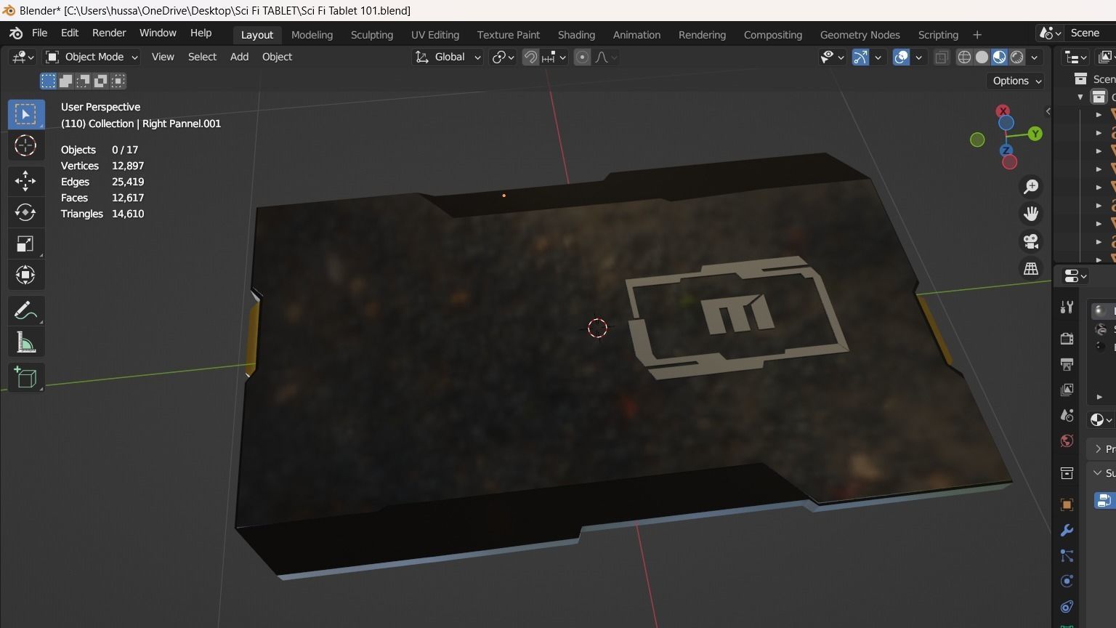Image resolution: width=1116 pixels, height=628 pixels.
Task: Open the World properties tab
Action: [x=1067, y=441]
